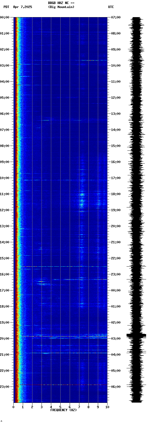Click the '06:00' PDT time label
Screen dimensions: 148x424
tap(5, 114)
